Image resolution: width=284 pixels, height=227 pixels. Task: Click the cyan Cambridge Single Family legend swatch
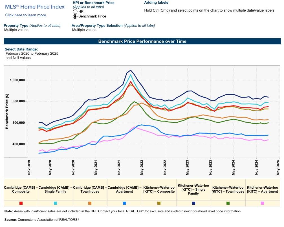[x=56, y=203]
